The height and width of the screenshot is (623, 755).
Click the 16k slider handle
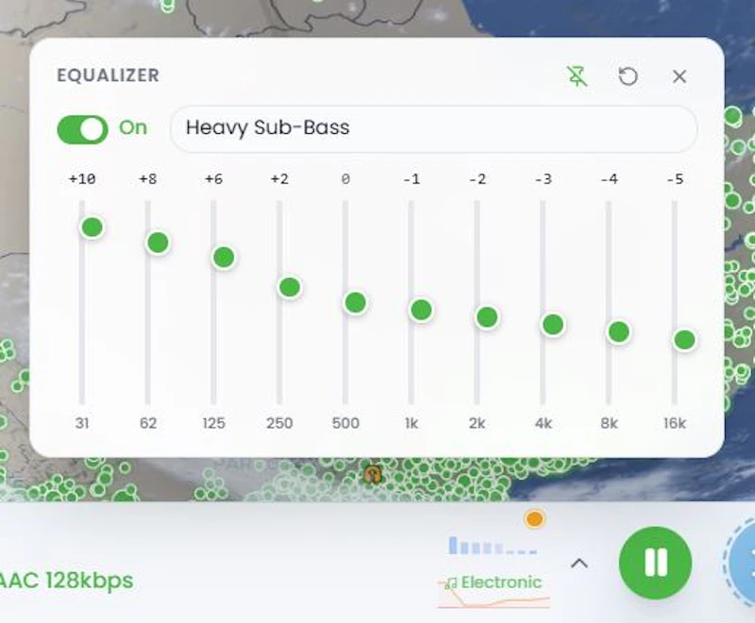click(685, 340)
